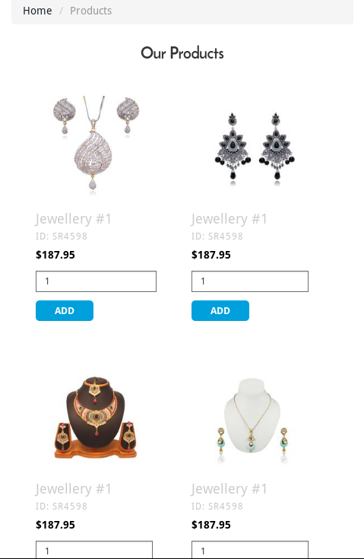Select Products breadcrumb item
The width and height of the screenshot is (364, 559).
[x=91, y=11]
